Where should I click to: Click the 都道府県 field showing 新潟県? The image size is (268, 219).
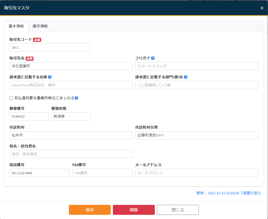[x=71, y=117]
